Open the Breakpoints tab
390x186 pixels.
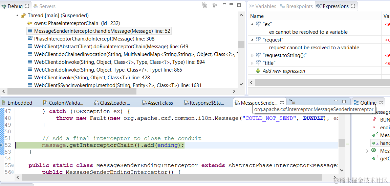(x=296, y=6)
